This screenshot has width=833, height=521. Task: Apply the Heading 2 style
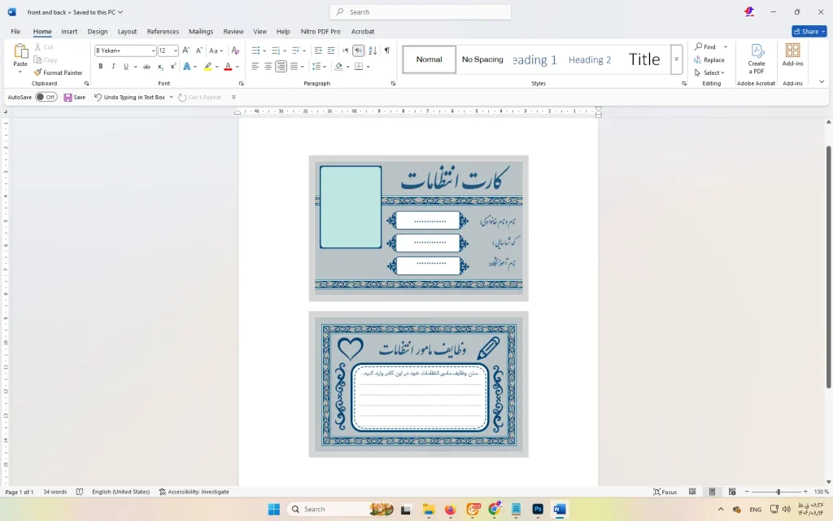tap(590, 59)
